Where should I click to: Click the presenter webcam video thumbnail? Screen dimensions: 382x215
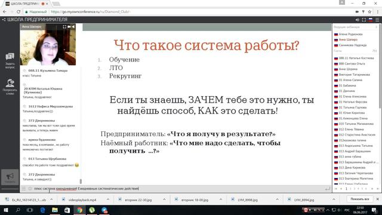[48, 45]
